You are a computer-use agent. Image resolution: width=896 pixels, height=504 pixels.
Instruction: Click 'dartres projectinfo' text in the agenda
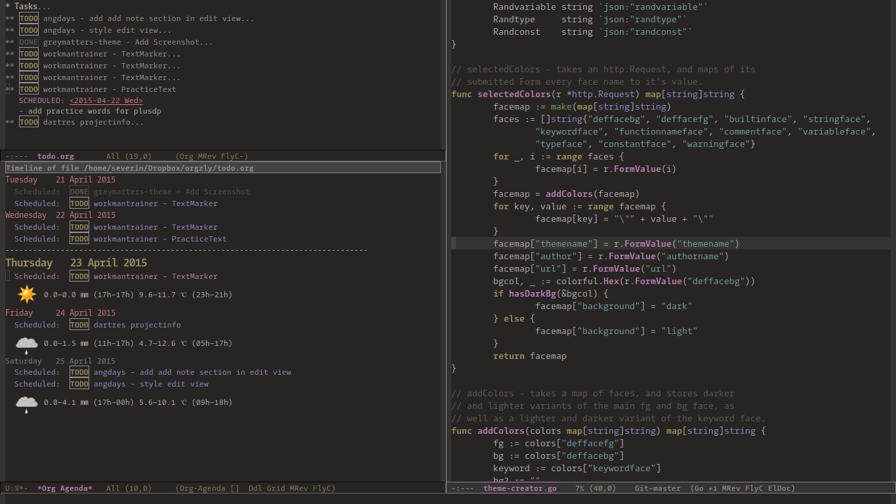pyautogui.click(x=137, y=325)
